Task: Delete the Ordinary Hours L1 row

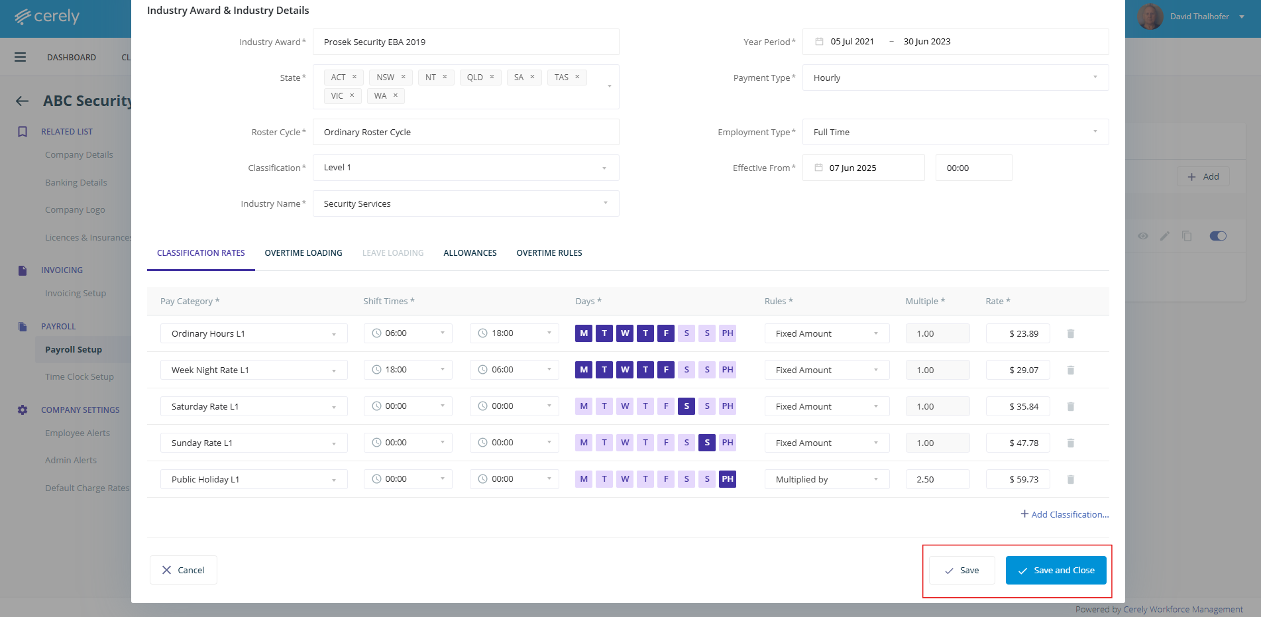Action: coord(1070,334)
